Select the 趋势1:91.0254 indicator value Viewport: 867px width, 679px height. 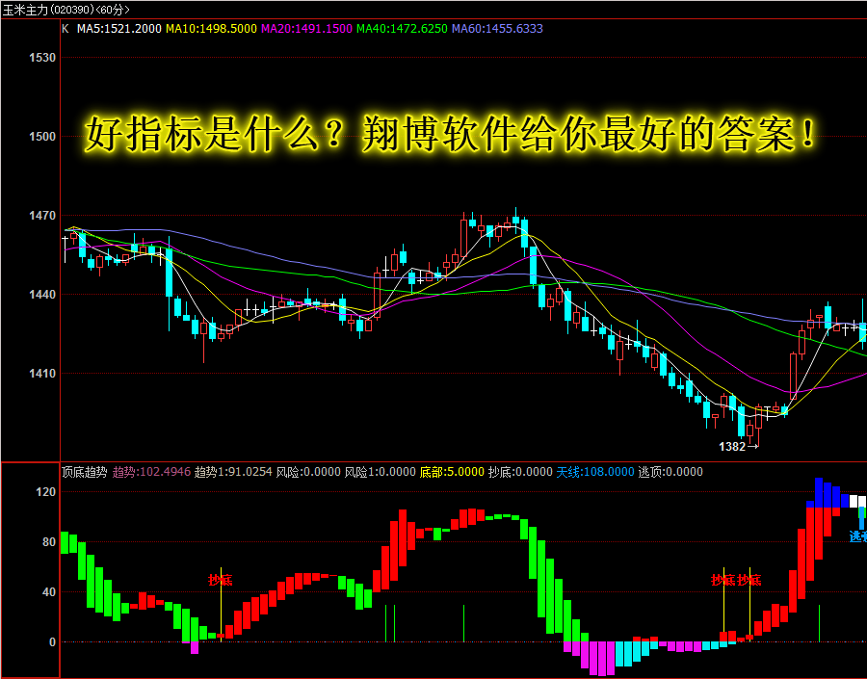[233, 472]
